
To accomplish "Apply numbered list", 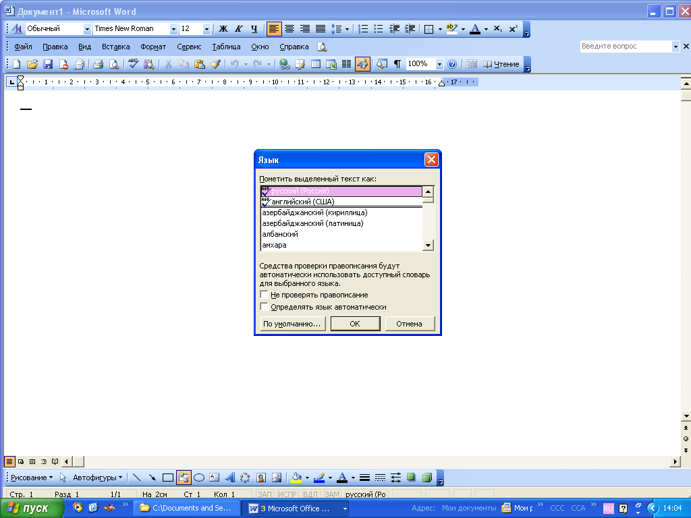I will click(363, 29).
